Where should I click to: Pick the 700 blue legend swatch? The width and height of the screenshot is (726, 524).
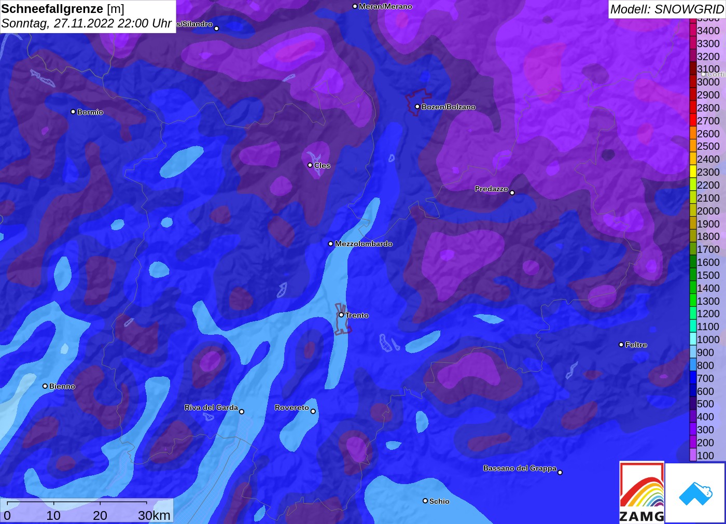tap(693, 378)
